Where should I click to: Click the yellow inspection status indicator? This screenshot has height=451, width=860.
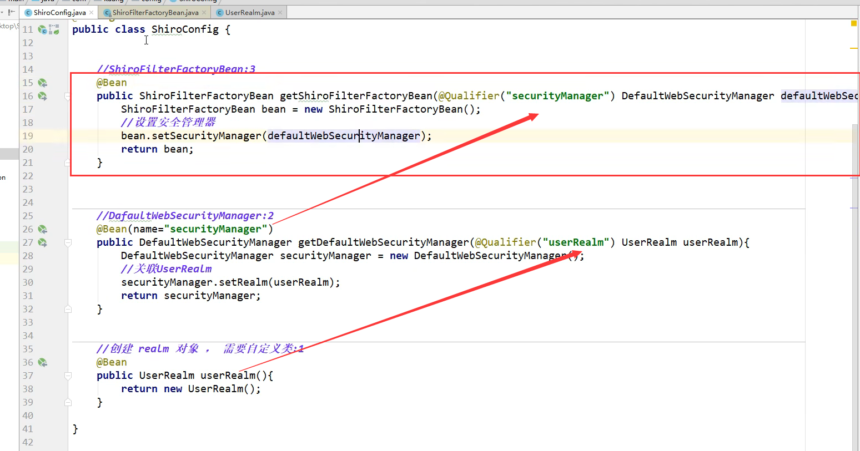point(854,23)
